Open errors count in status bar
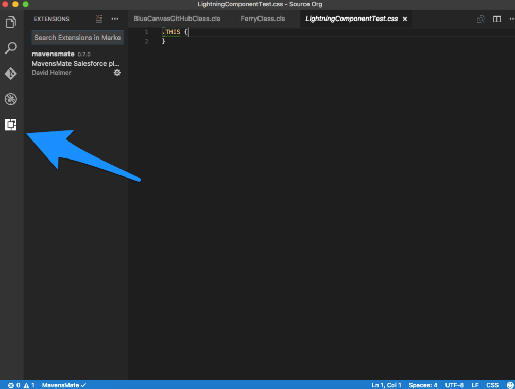Screen dimensions: 515x389 click(x=14, y=385)
